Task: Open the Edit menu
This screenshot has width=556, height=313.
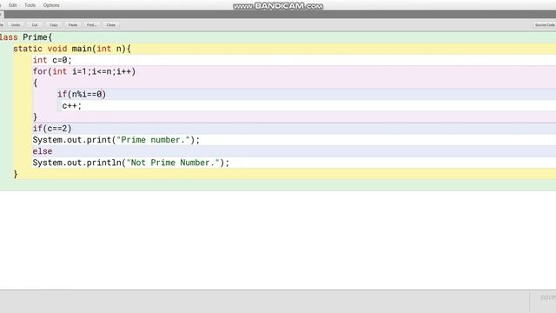Action: click(x=13, y=5)
